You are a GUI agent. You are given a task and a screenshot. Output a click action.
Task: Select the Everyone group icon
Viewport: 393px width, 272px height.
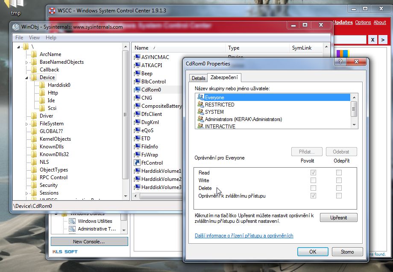[x=201, y=98]
